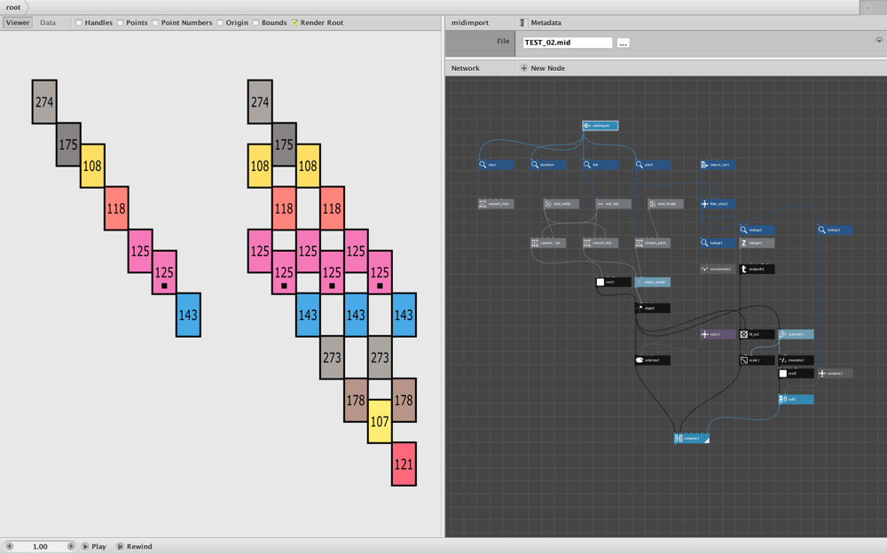Browse for MIDI file with ellipsis button
The image size is (887, 554).
(x=623, y=43)
